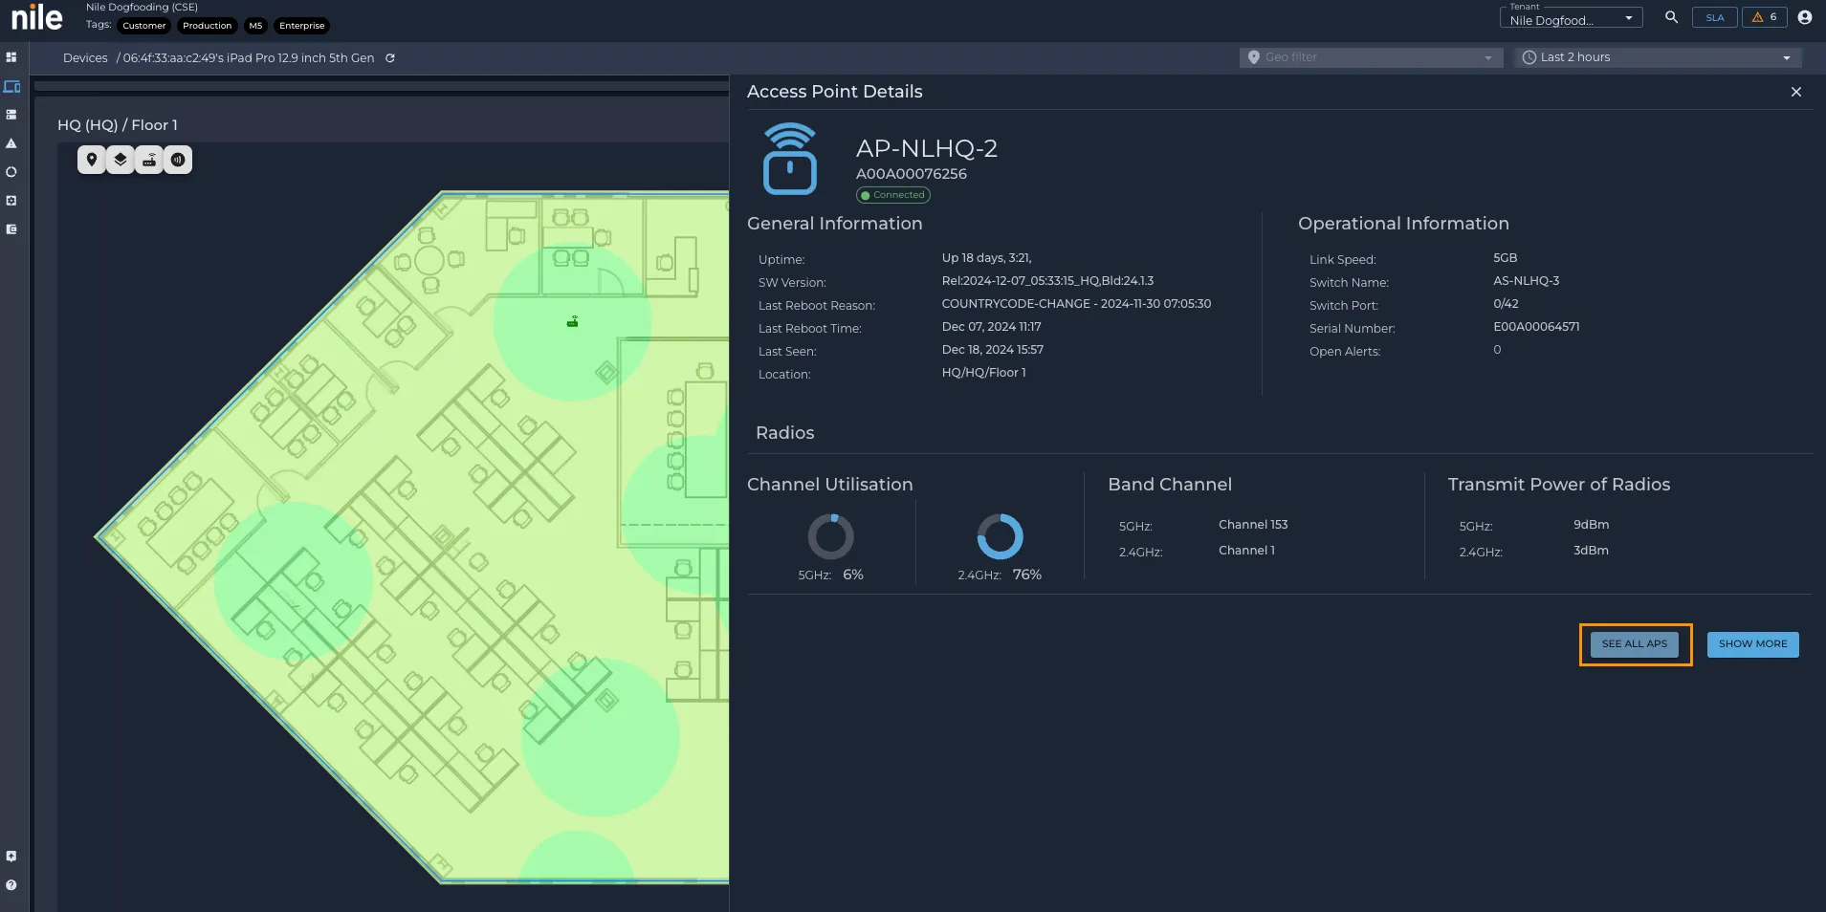
Task: Click the Production tag
Action: click(208, 26)
